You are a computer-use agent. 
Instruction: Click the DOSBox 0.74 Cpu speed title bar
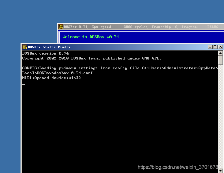141,27
